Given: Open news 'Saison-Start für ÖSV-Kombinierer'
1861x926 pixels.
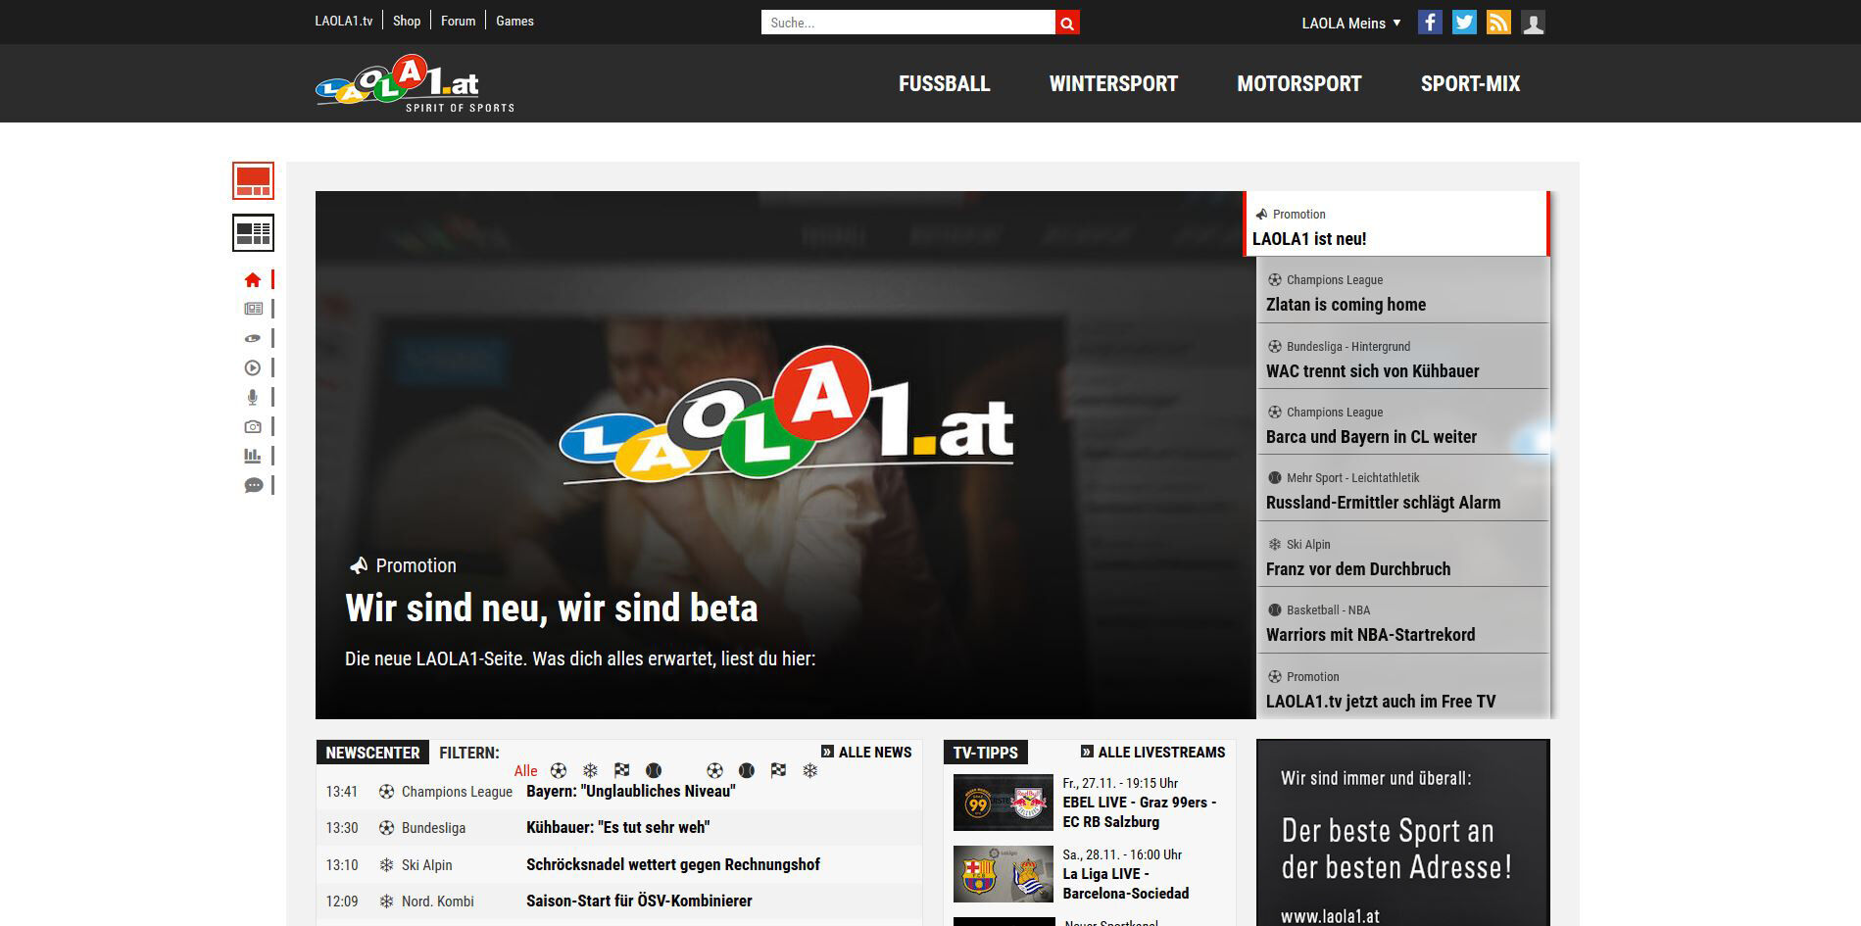Looking at the screenshot, I should click(639, 902).
